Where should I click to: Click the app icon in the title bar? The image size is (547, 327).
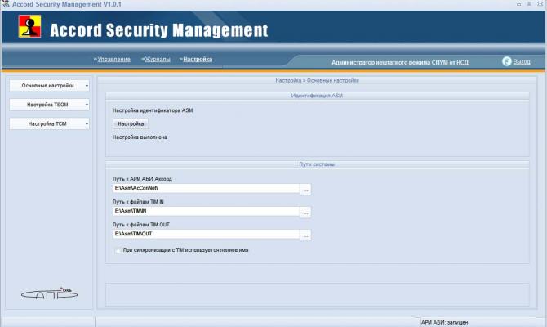click(x=6, y=4)
